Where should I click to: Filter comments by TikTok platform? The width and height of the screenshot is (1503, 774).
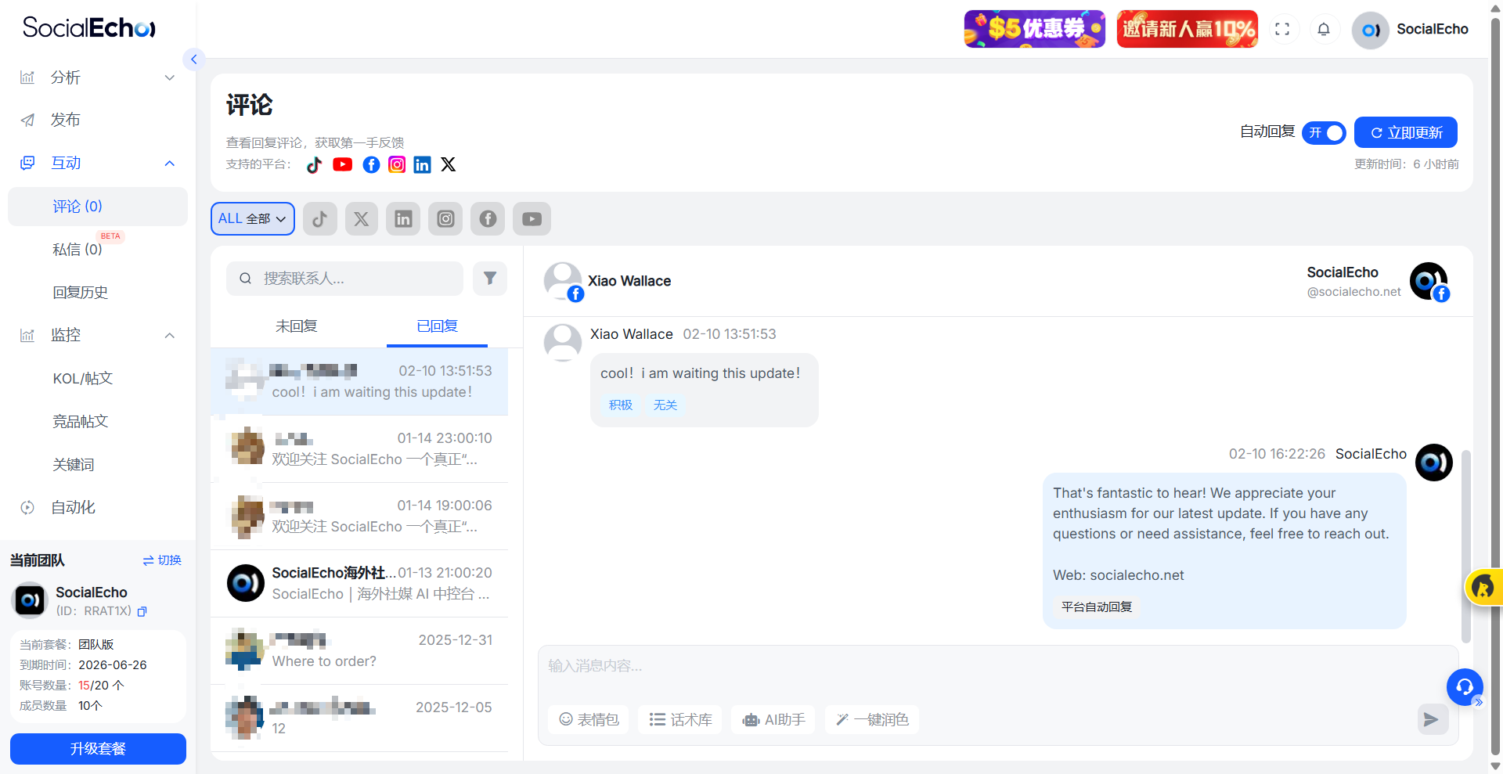click(x=319, y=219)
